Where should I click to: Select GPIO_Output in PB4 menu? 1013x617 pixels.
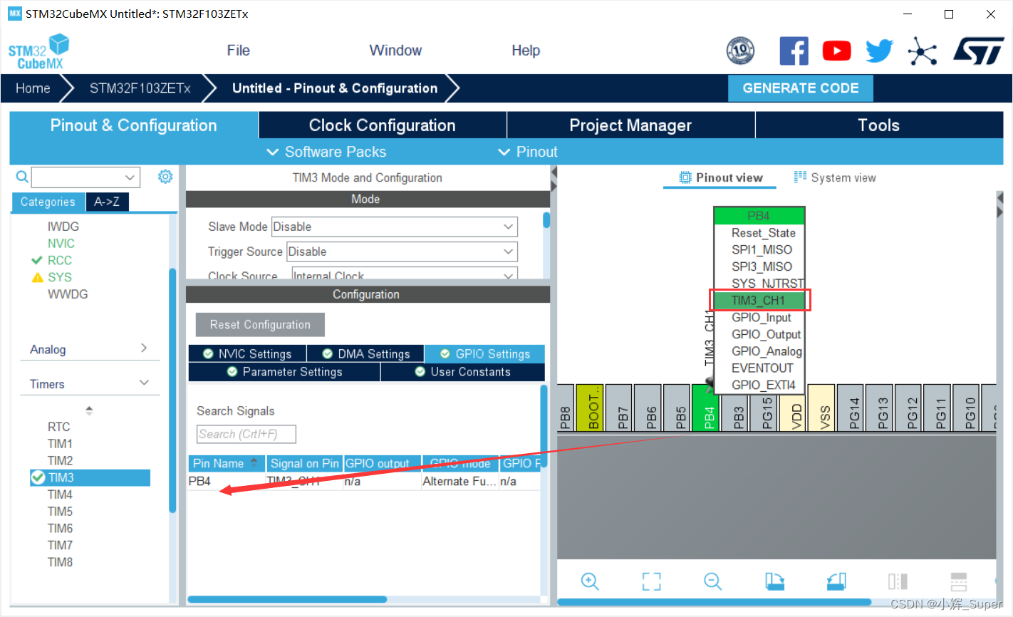point(759,334)
